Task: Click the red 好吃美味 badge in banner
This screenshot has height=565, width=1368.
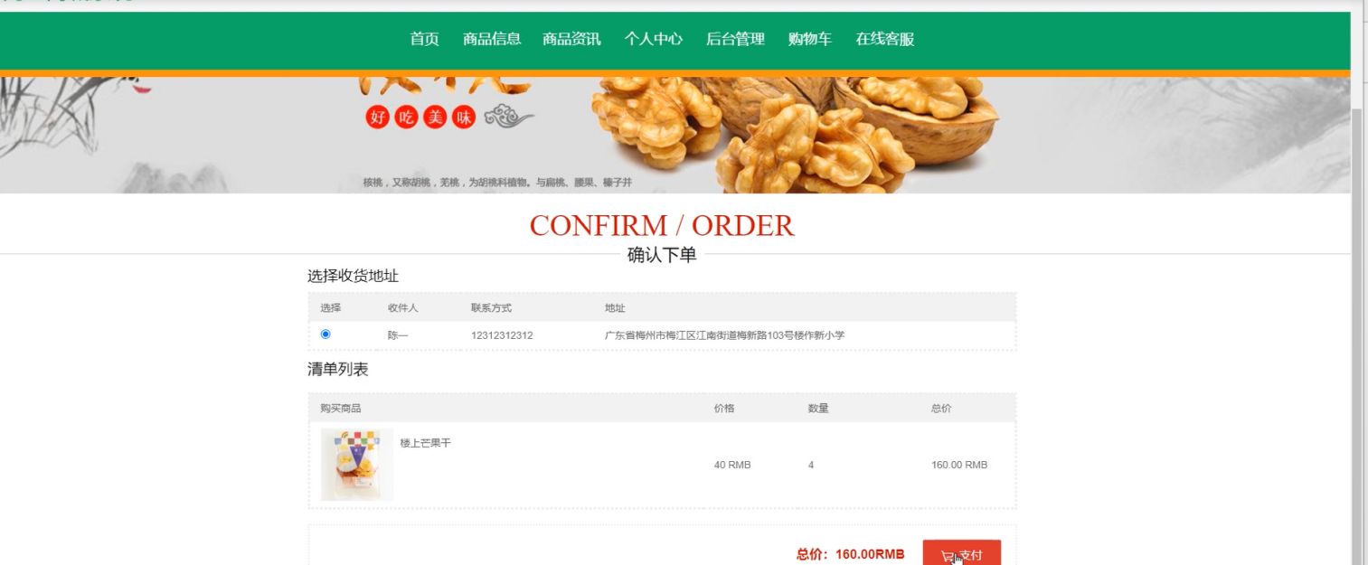Action: [x=420, y=117]
